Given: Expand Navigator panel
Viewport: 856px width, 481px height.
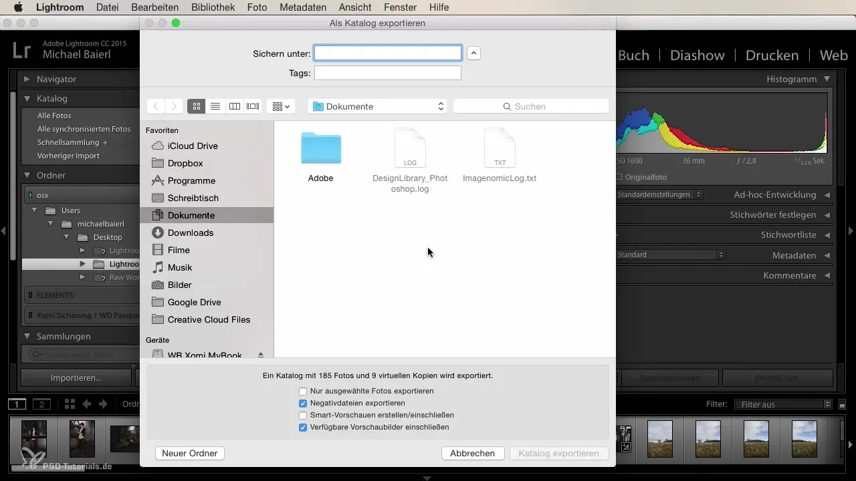Looking at the screenshot, I should click(x=27, y=79).
